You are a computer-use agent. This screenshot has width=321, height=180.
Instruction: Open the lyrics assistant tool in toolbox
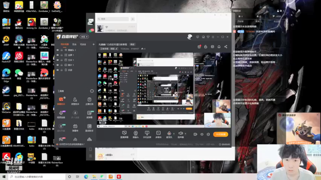[89, 128]
